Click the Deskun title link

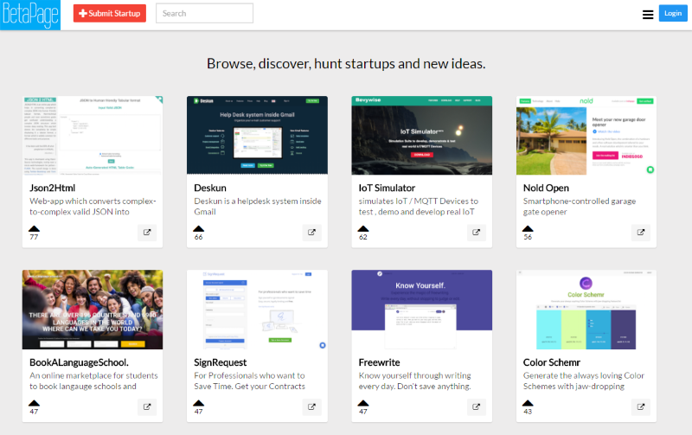[210, 188]
